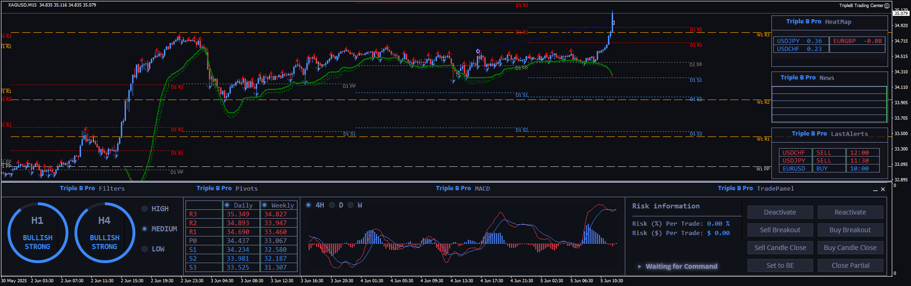Minimize the TradePanel with the dash icon
This screenshot has width=911, height=286.
875,190
